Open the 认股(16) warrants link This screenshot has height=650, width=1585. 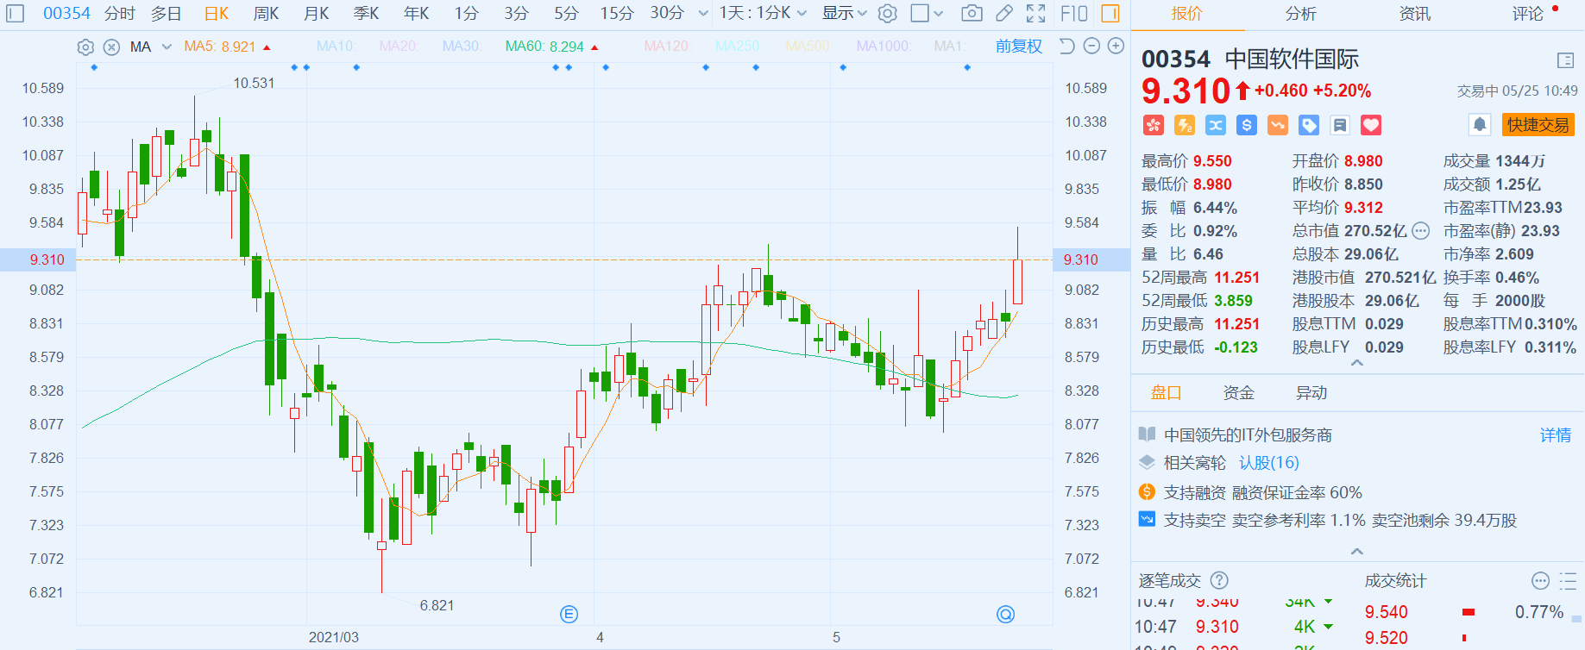(1268, 463)
